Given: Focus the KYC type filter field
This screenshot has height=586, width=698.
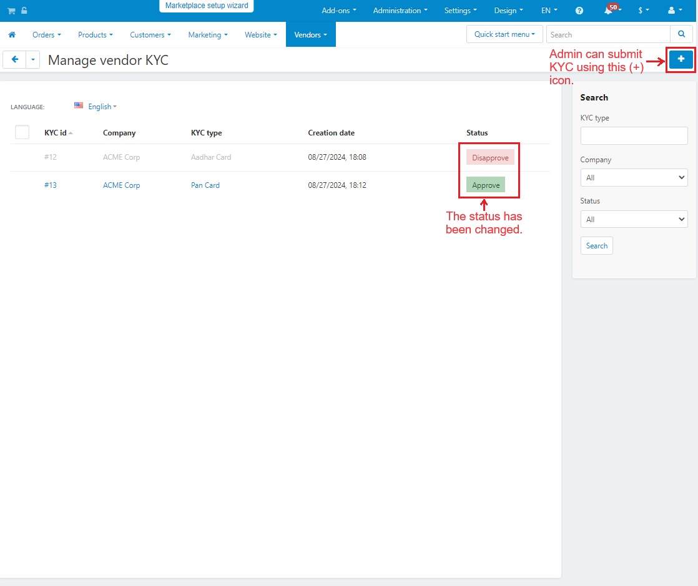Looking at the screenshot, I should tap(634, 135).
